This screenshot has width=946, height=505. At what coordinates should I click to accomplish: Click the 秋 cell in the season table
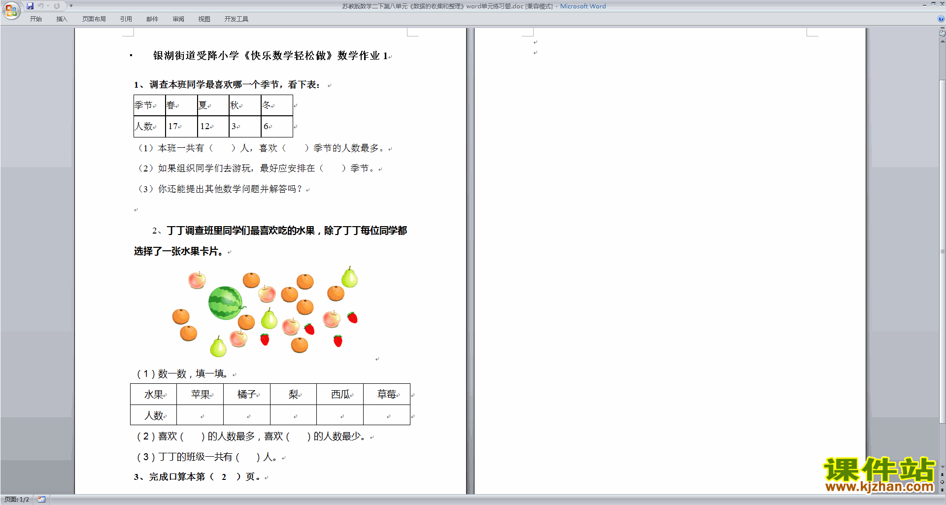(x=245, y=105)
